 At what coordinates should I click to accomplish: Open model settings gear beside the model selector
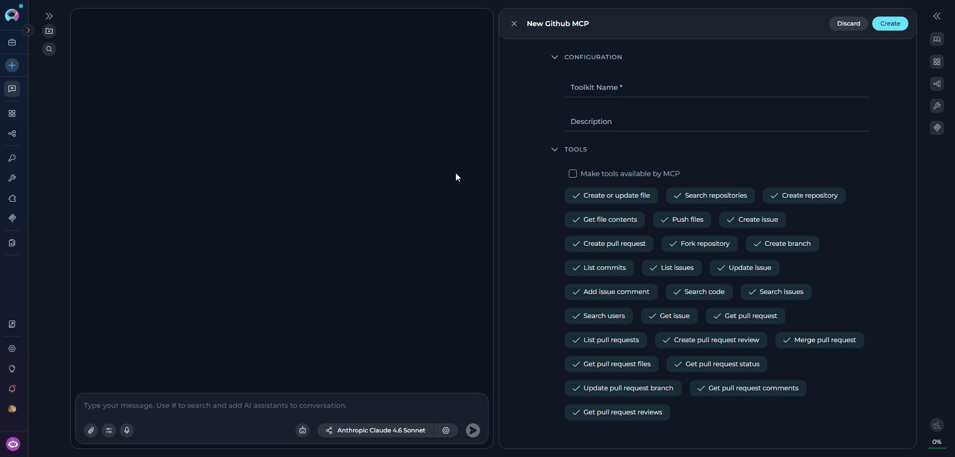click(446, 430)
